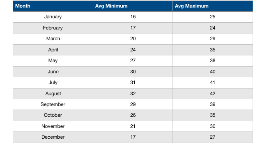The width and height of the screenshot is (263, 159).
Task: Select the January row label
Action: (x=53, y=17)
